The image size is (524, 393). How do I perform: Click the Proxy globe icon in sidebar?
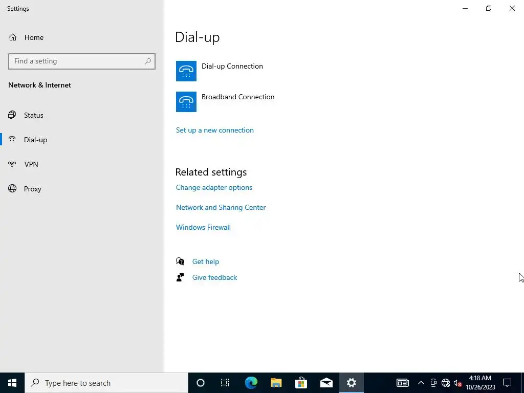point(12,188)
